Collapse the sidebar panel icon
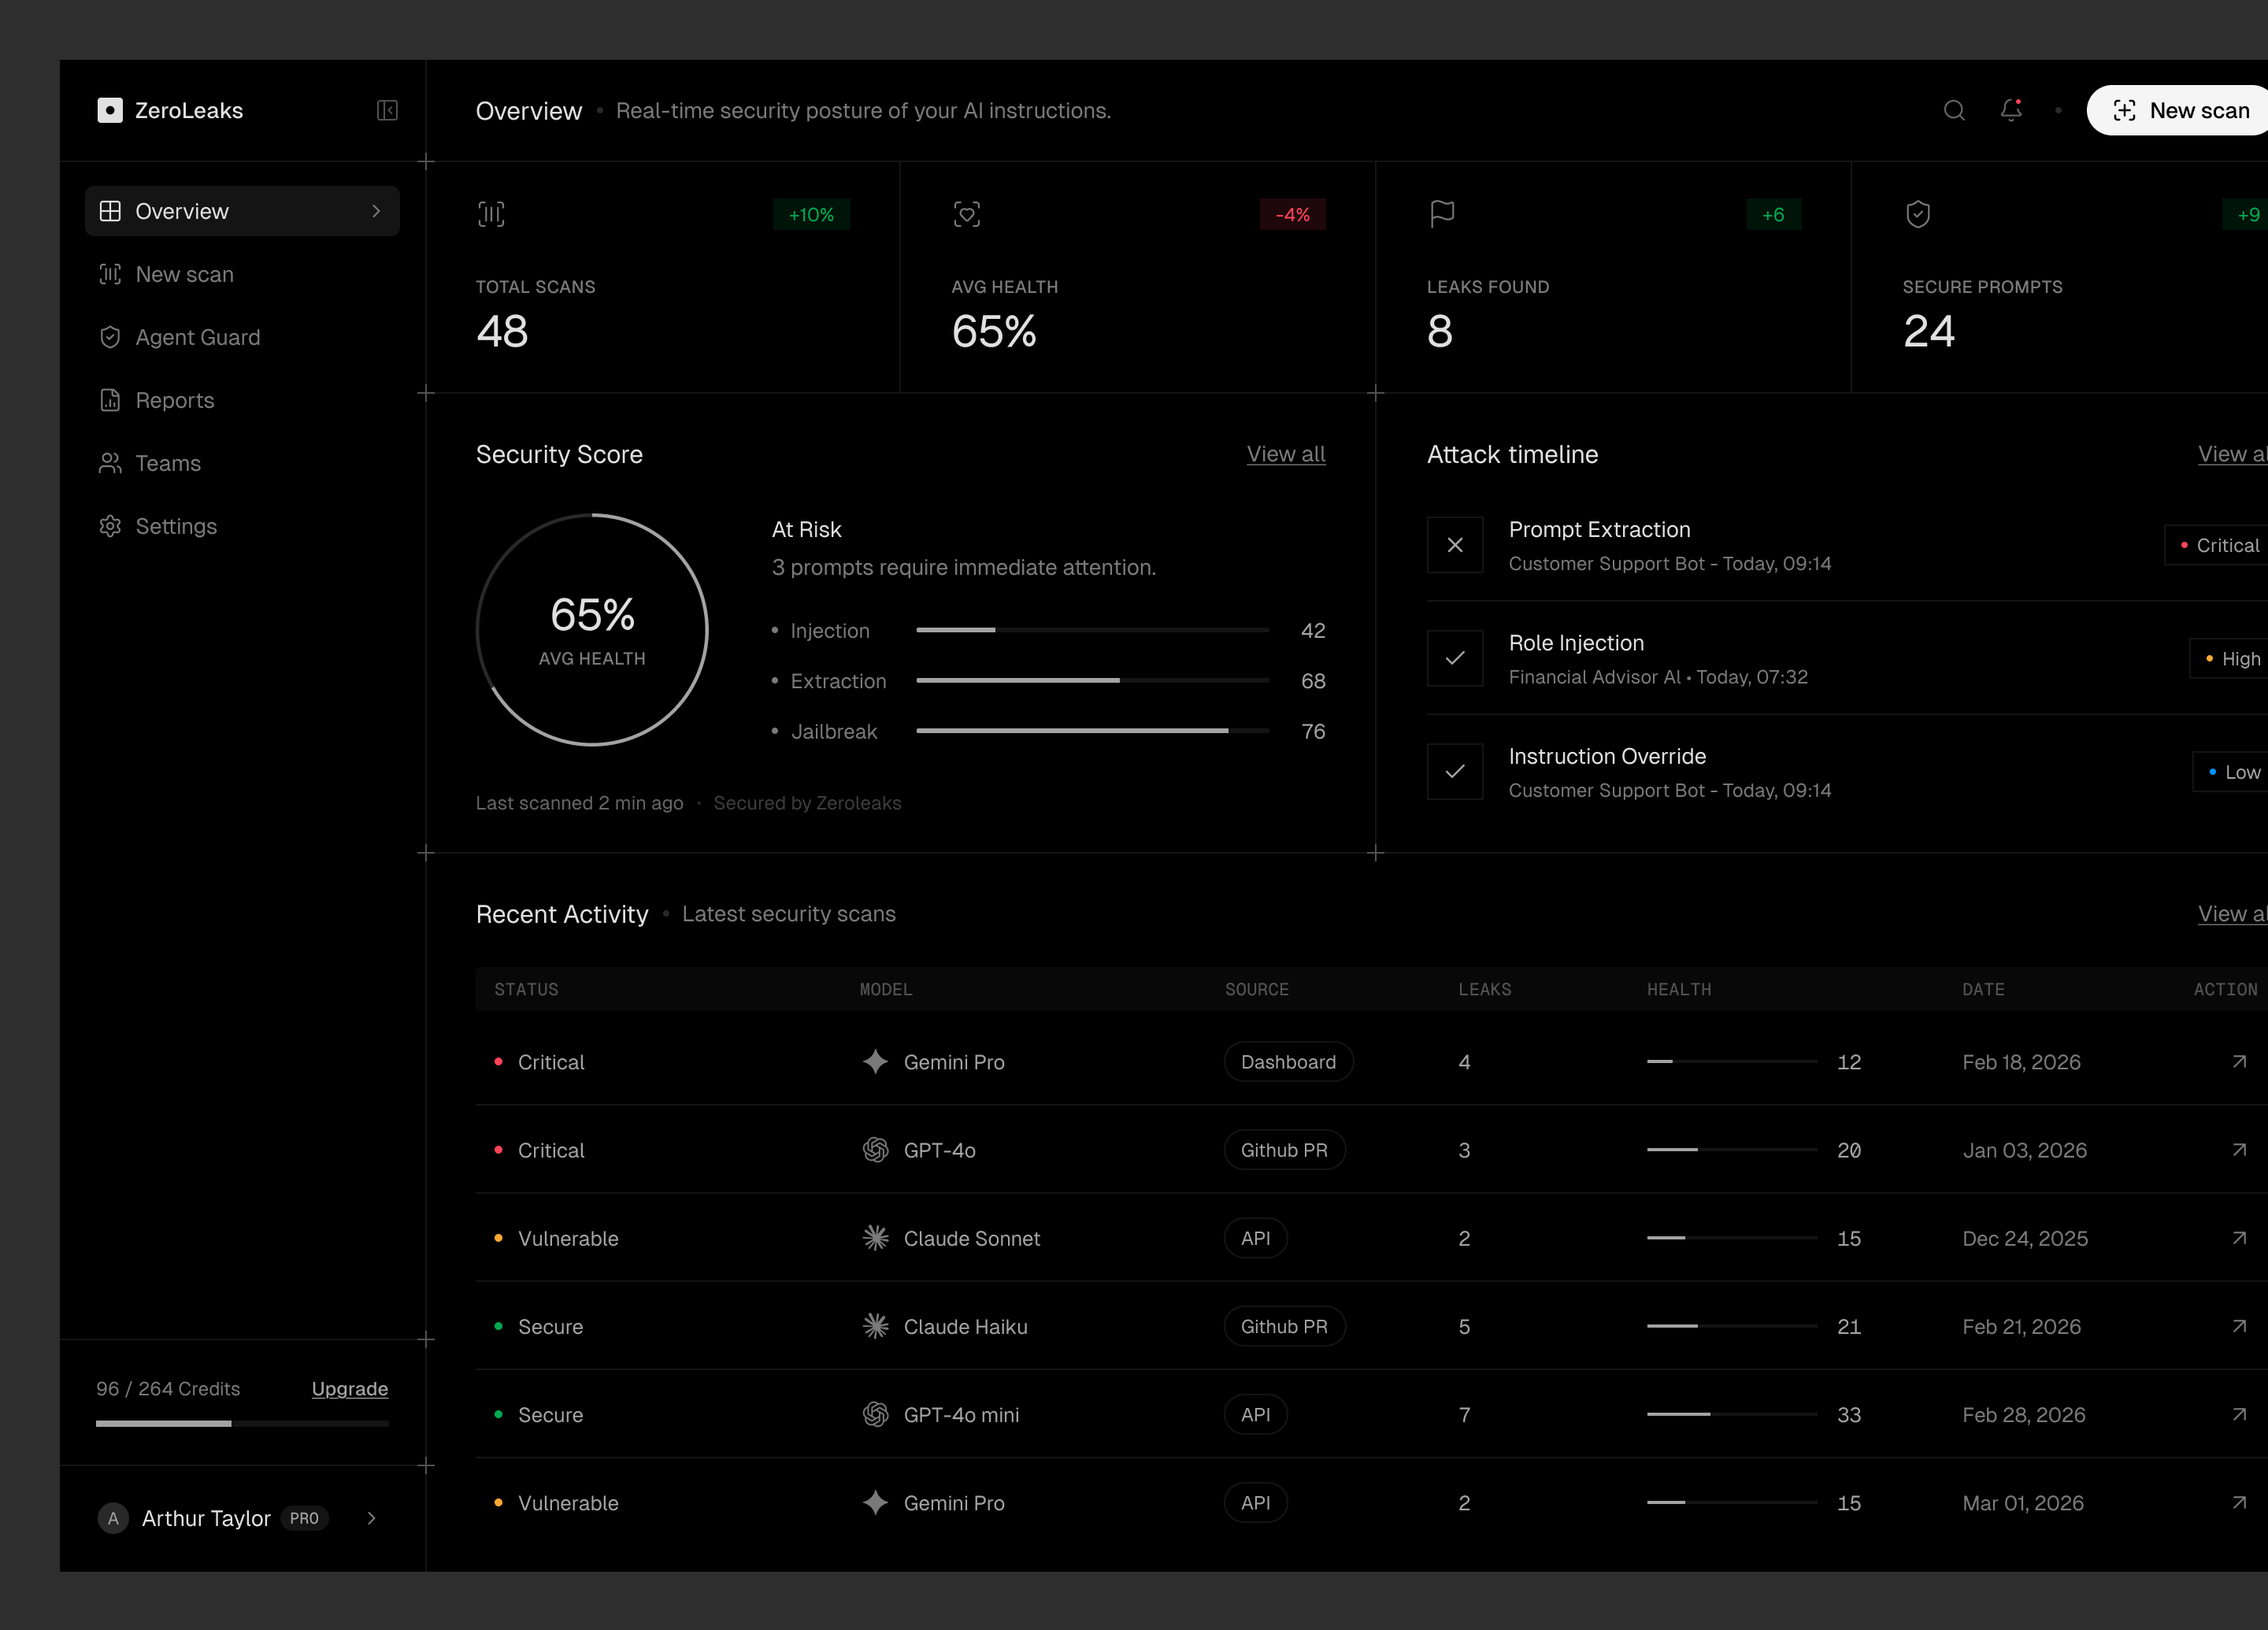 387,110
